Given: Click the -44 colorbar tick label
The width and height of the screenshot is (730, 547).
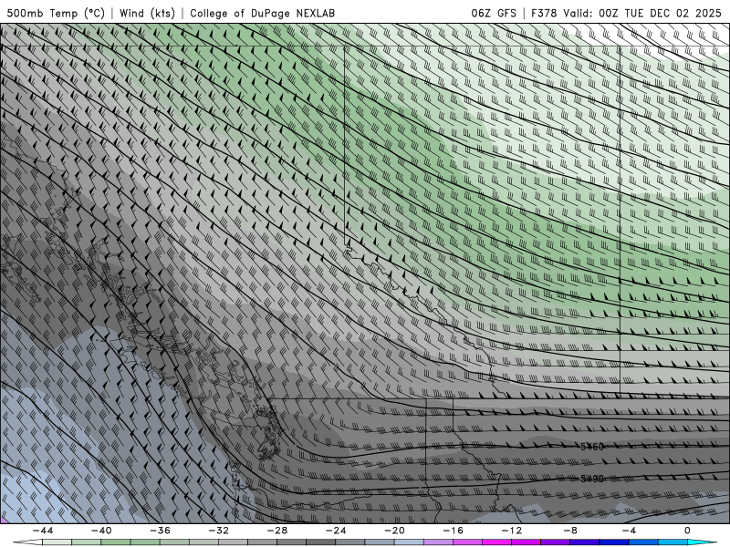Looking at the screenshot, I should [x=43, y=531].
